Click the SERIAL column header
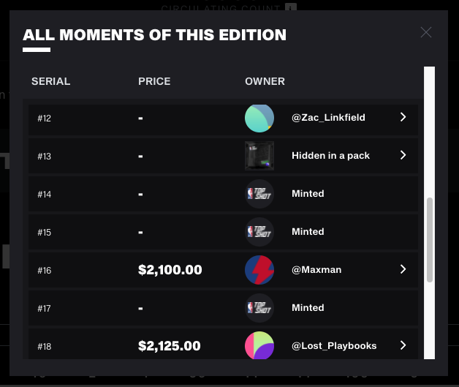 point(51,81)
